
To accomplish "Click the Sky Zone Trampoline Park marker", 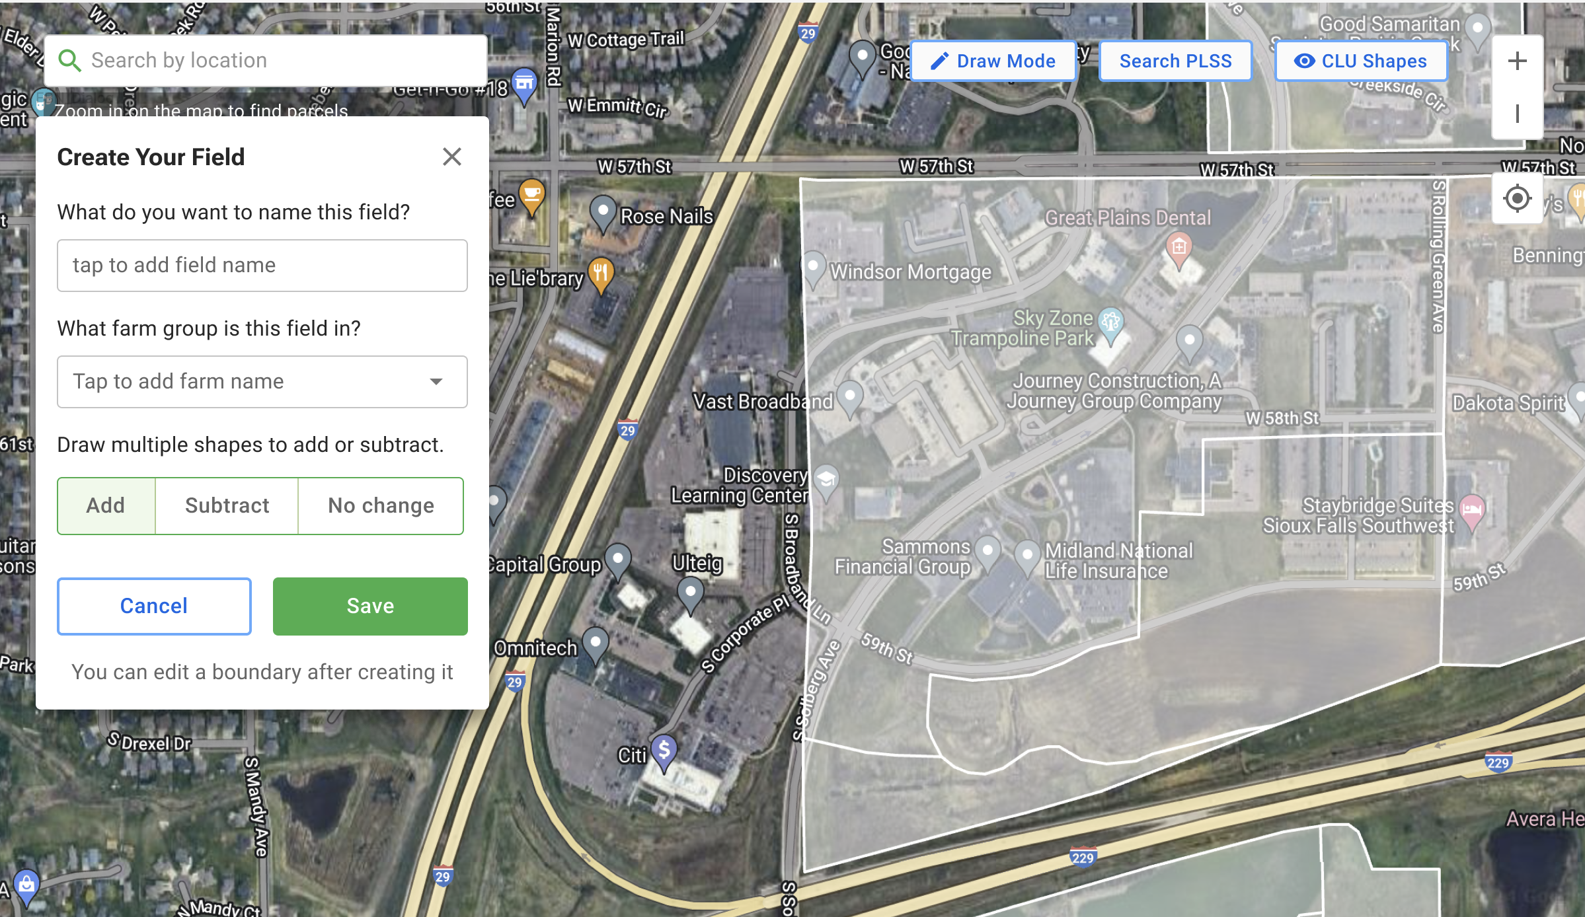I will pyautogui.click(x=1111, y=325).
